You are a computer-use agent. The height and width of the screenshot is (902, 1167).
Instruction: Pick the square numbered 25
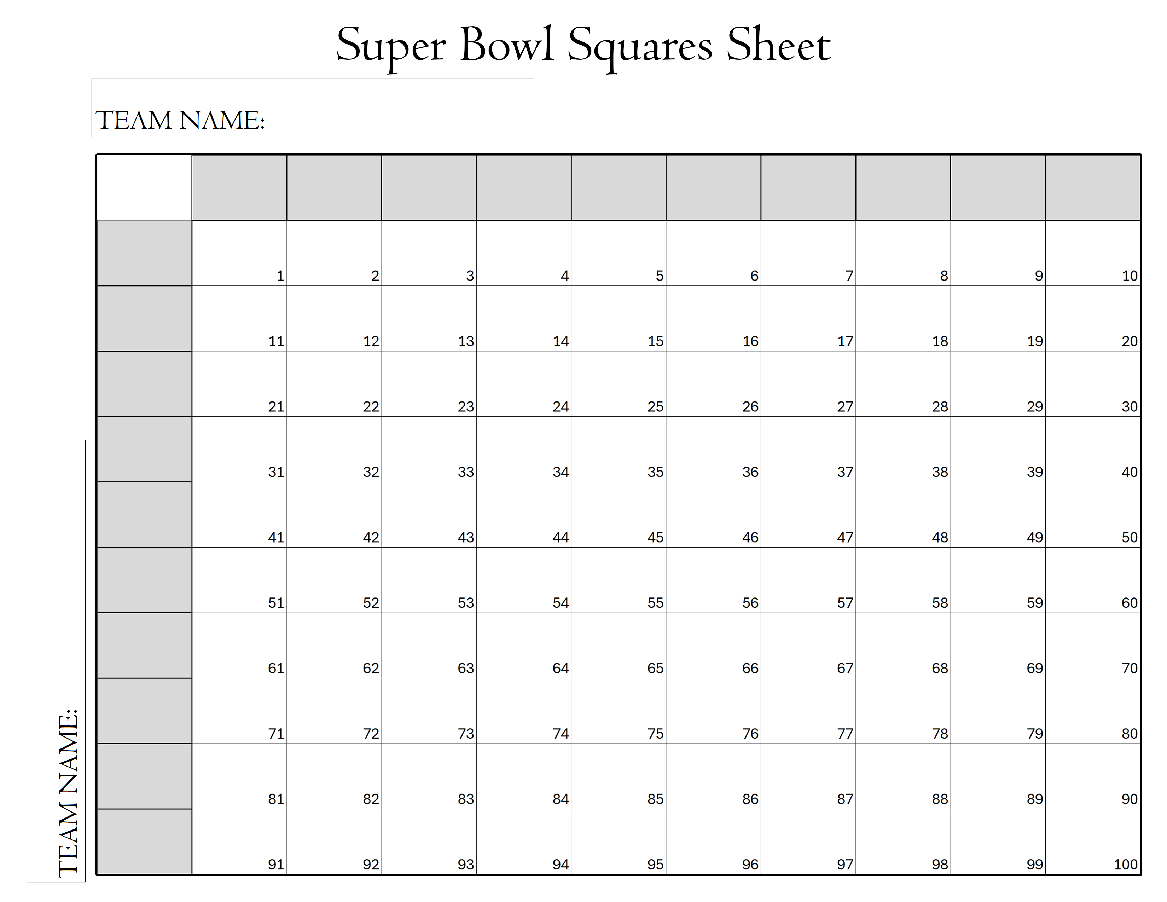[x=618, y=384]
